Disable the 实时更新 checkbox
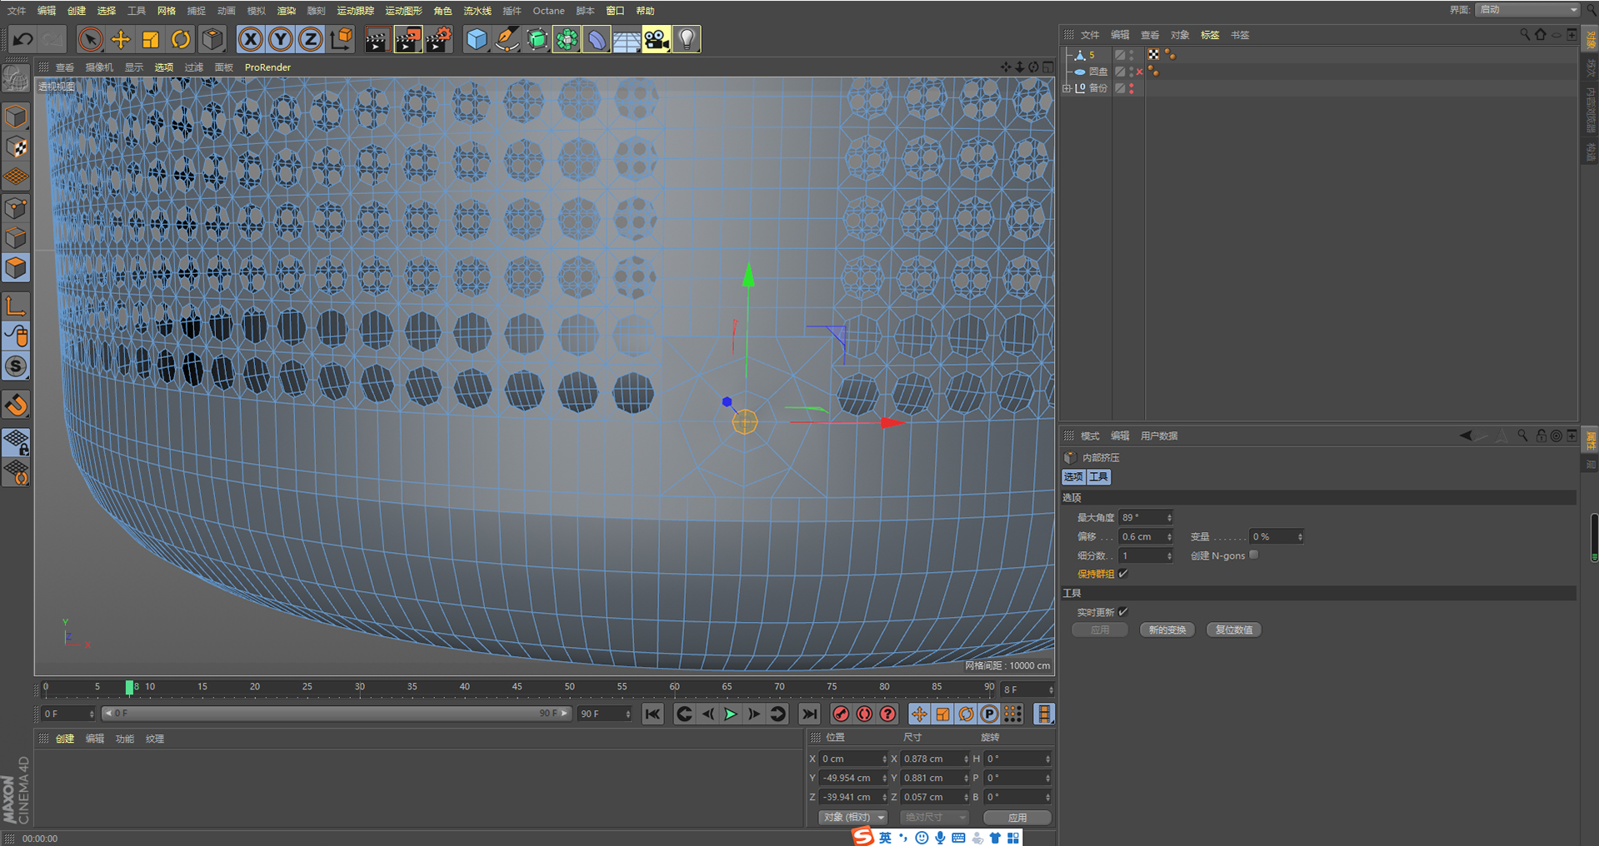The image size is (1599, 846). (1123, 612)
